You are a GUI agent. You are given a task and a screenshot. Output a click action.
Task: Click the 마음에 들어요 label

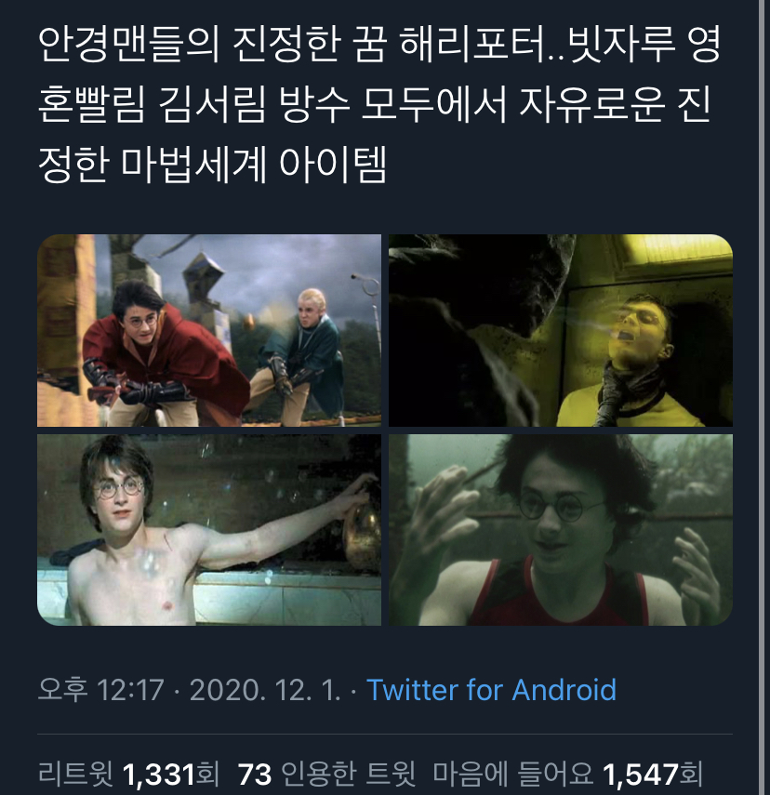coord(513,775)
